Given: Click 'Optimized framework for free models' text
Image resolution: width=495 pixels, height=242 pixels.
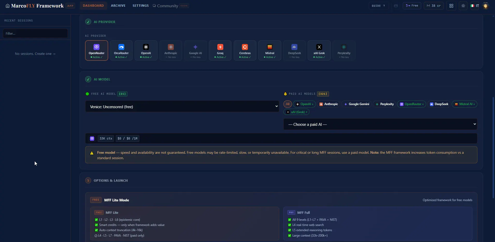Looking at the screenshot, I should pos(447,200).
